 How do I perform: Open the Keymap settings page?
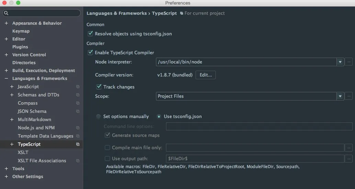pos(21,31)
